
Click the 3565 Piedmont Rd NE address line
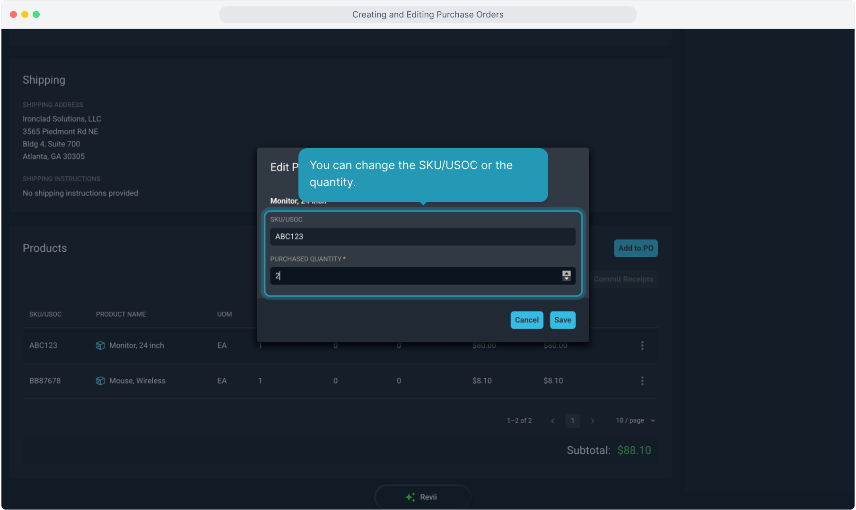[61, 132]
